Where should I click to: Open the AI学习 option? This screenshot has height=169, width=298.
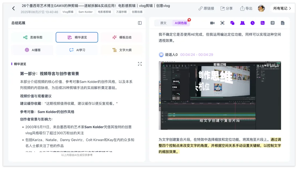(x=77, y=50)
